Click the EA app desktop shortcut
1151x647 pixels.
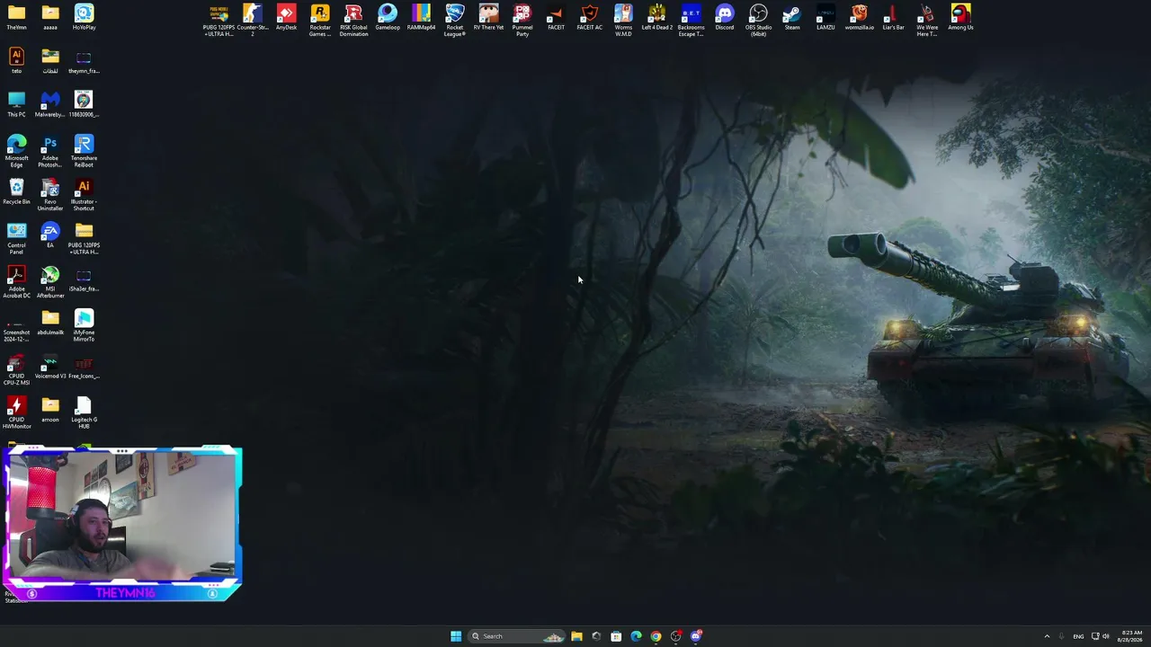point(50,235)
